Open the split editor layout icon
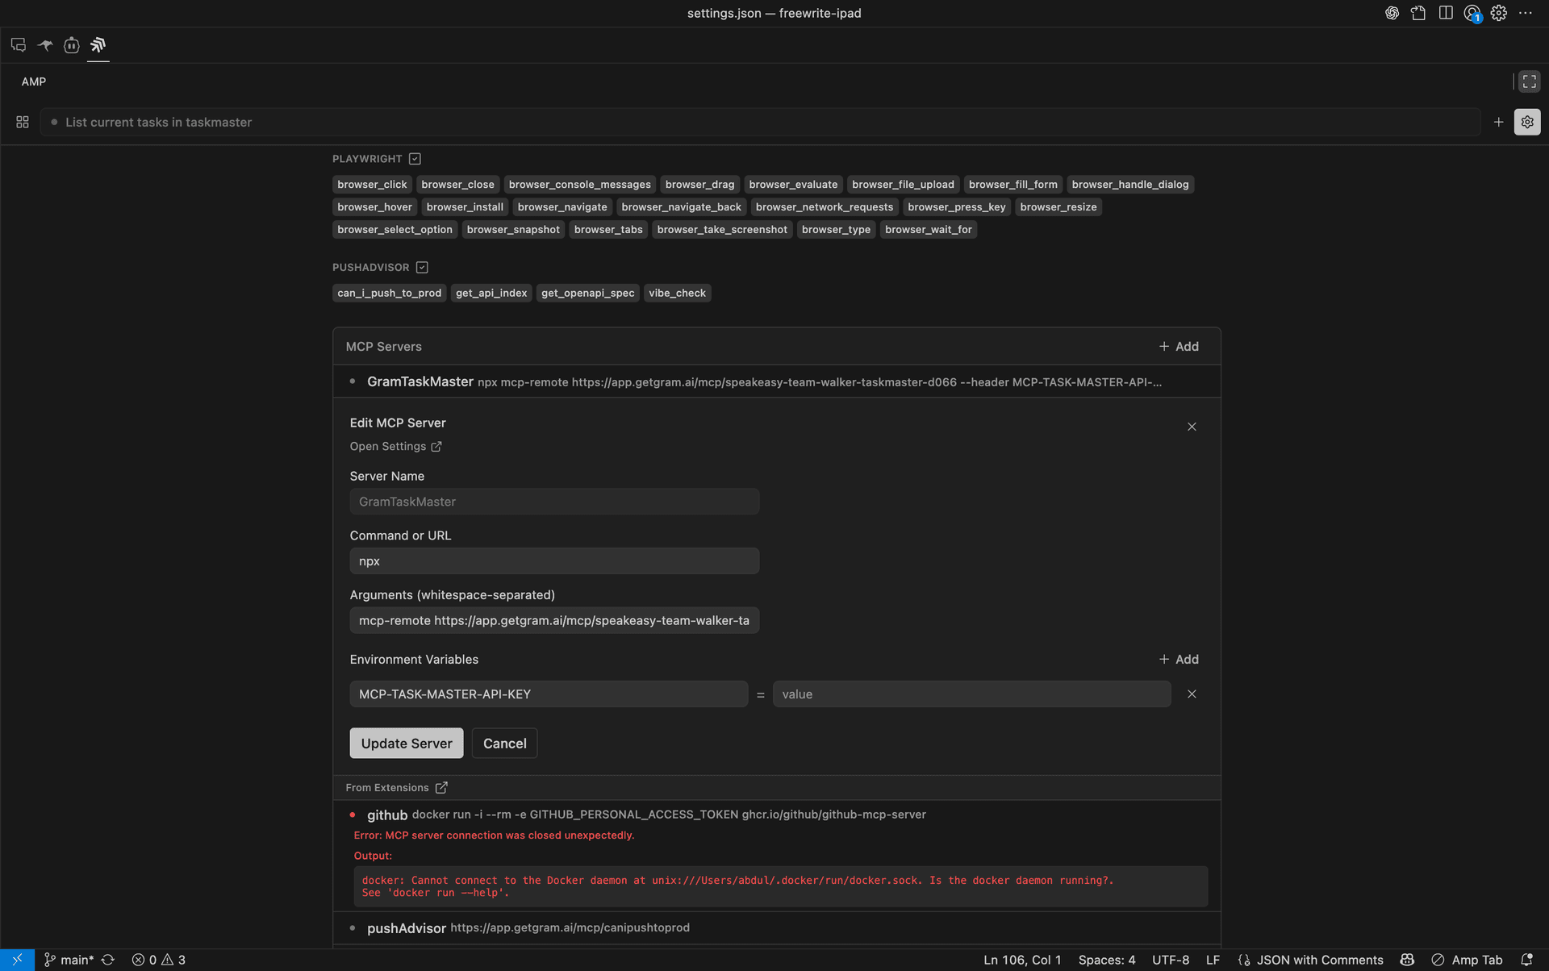This screenshot has width=1549, height=971. click(1445, 13)
